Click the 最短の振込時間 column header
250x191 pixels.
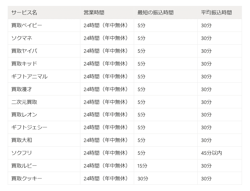[155, 13]
